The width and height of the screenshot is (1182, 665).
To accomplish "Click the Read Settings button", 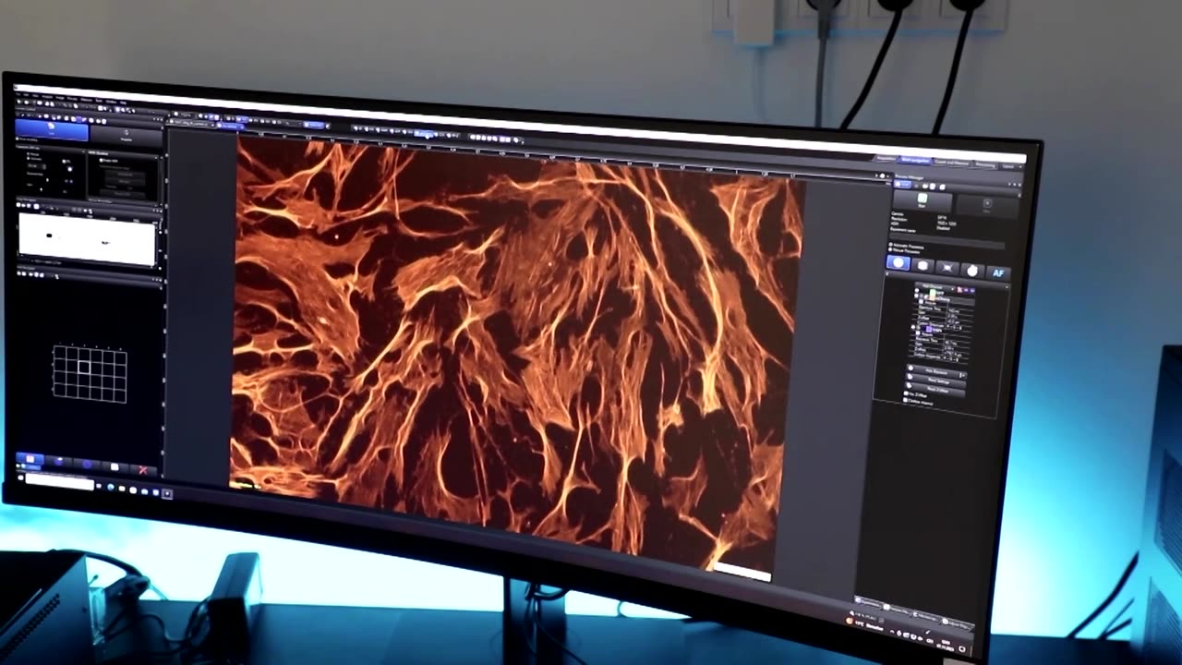I will (935, 381).
